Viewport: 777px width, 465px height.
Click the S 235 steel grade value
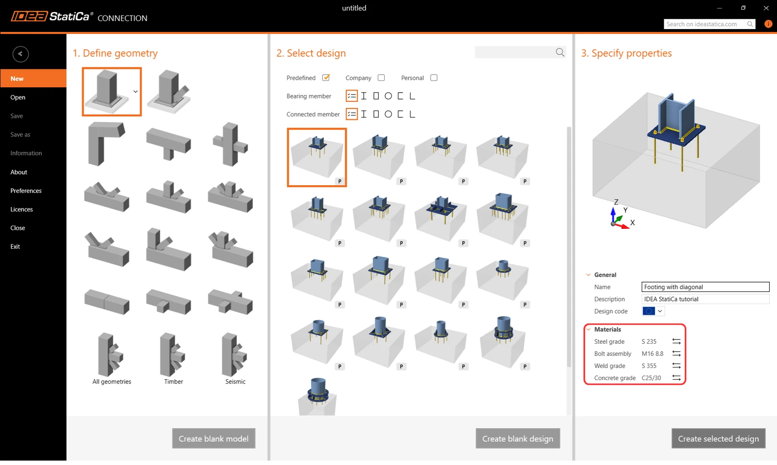[649, 341]
